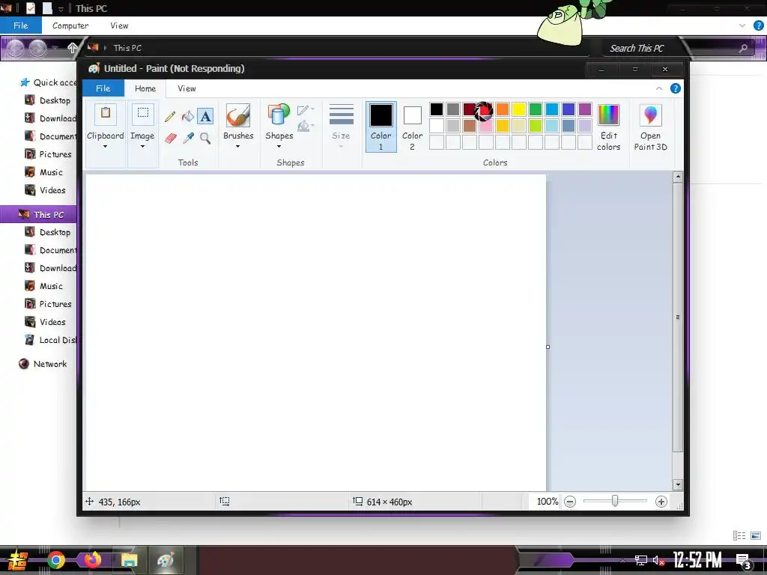
Task: Open Edit colors dialog
Action: pyautogui.click(x=608, y=127)
